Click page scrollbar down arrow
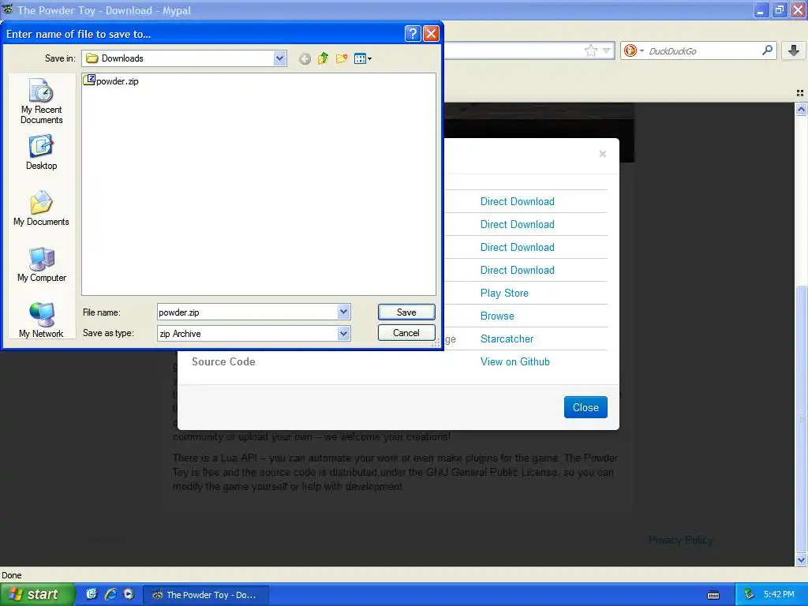808x606 pixels. coord(801,559)
